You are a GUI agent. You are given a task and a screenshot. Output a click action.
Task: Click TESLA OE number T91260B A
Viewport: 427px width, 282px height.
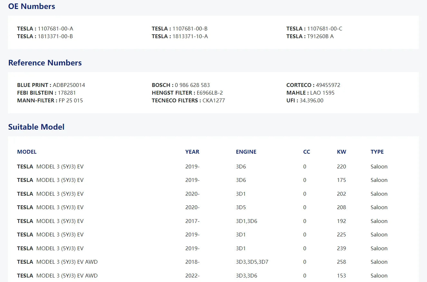pyautogui.click(x=320, y=36)
